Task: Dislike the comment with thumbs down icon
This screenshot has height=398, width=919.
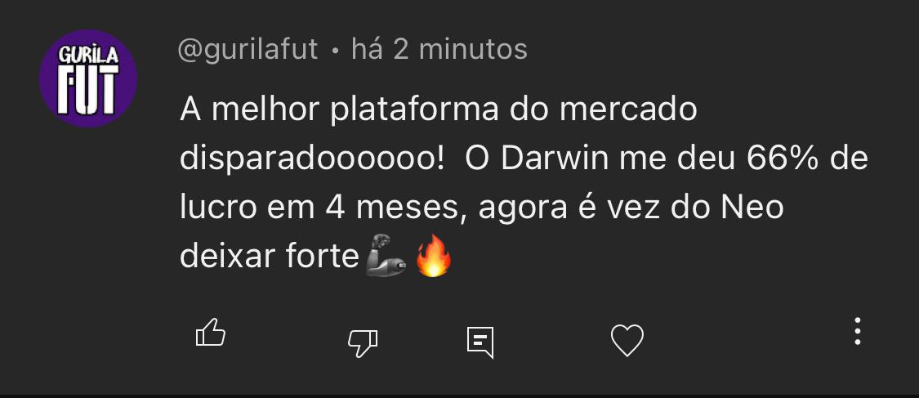Action: coord(363,343)
